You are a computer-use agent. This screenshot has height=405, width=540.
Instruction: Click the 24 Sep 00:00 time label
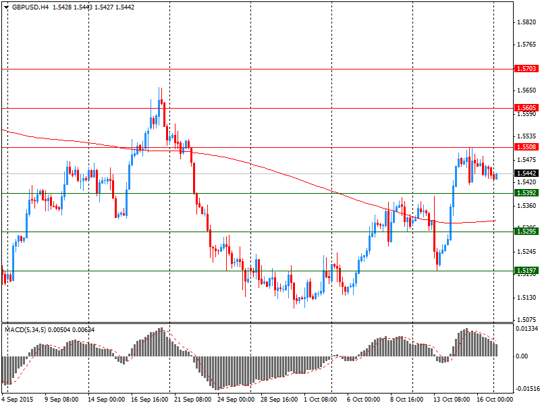236,400
